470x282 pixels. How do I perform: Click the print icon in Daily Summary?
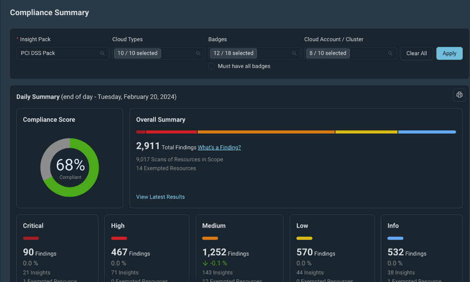coord(459,95)
